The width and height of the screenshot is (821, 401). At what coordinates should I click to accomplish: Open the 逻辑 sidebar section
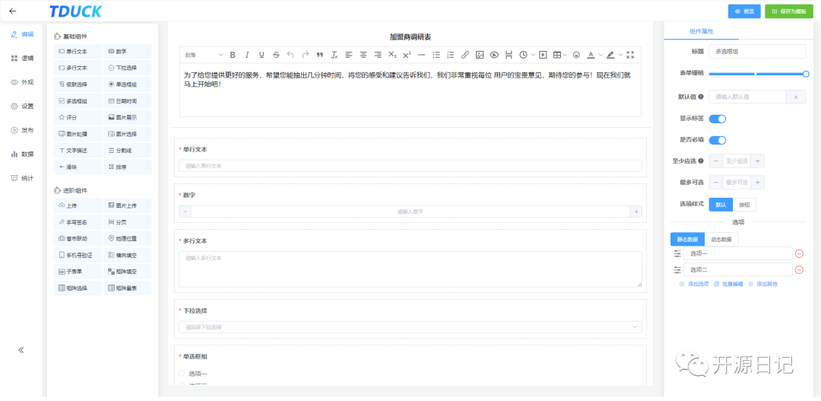[23, 58]
